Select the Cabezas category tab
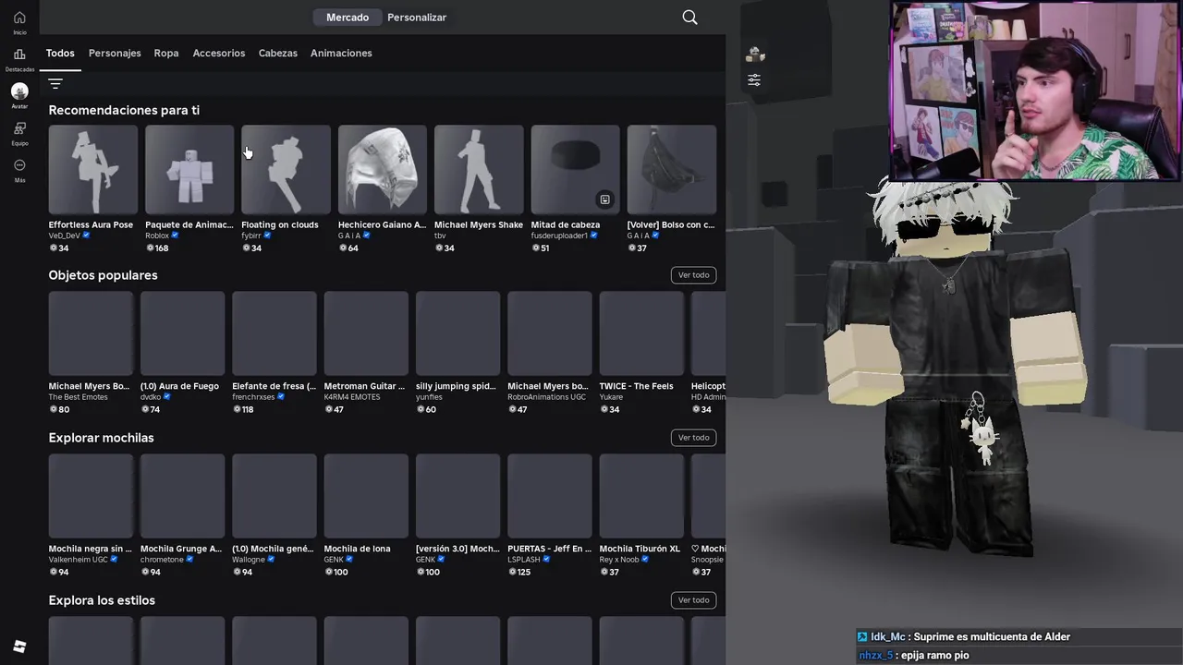The image size is (1183, 665). point(278,54)
